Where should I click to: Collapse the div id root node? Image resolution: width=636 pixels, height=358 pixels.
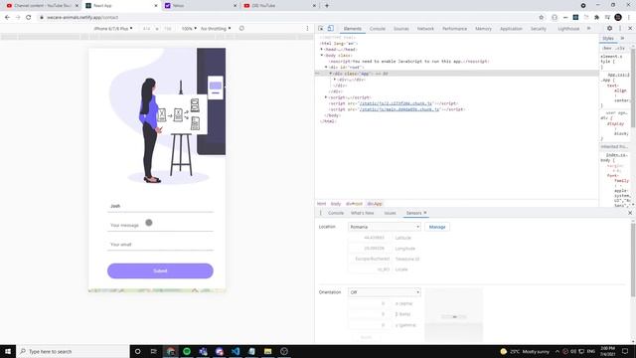pos(326,67)
